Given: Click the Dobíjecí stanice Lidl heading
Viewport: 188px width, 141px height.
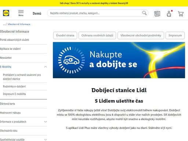Looking at the screenshot, I should coord(119,90).
